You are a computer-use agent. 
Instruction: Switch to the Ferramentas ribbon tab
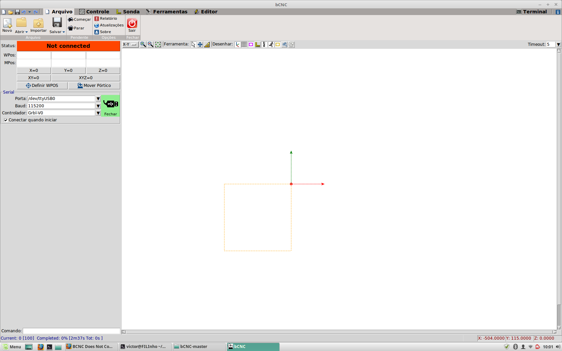pyautogui.click(x=167, y=12)
